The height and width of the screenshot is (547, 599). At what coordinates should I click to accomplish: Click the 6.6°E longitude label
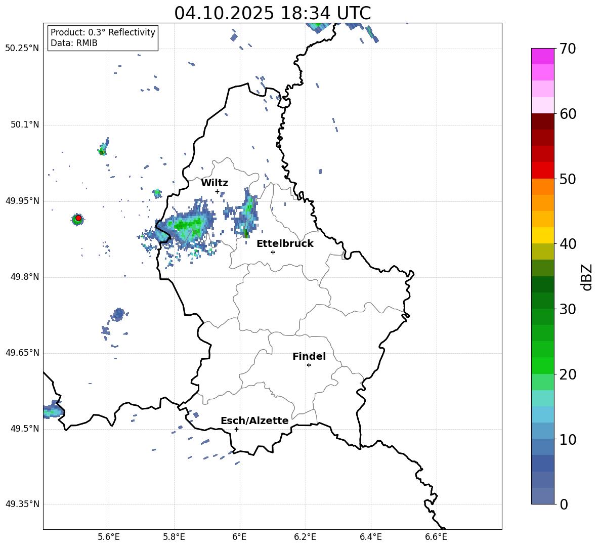[436, 537]
